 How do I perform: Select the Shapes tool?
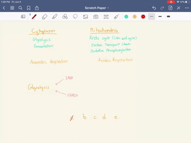[x=65, y=17]
